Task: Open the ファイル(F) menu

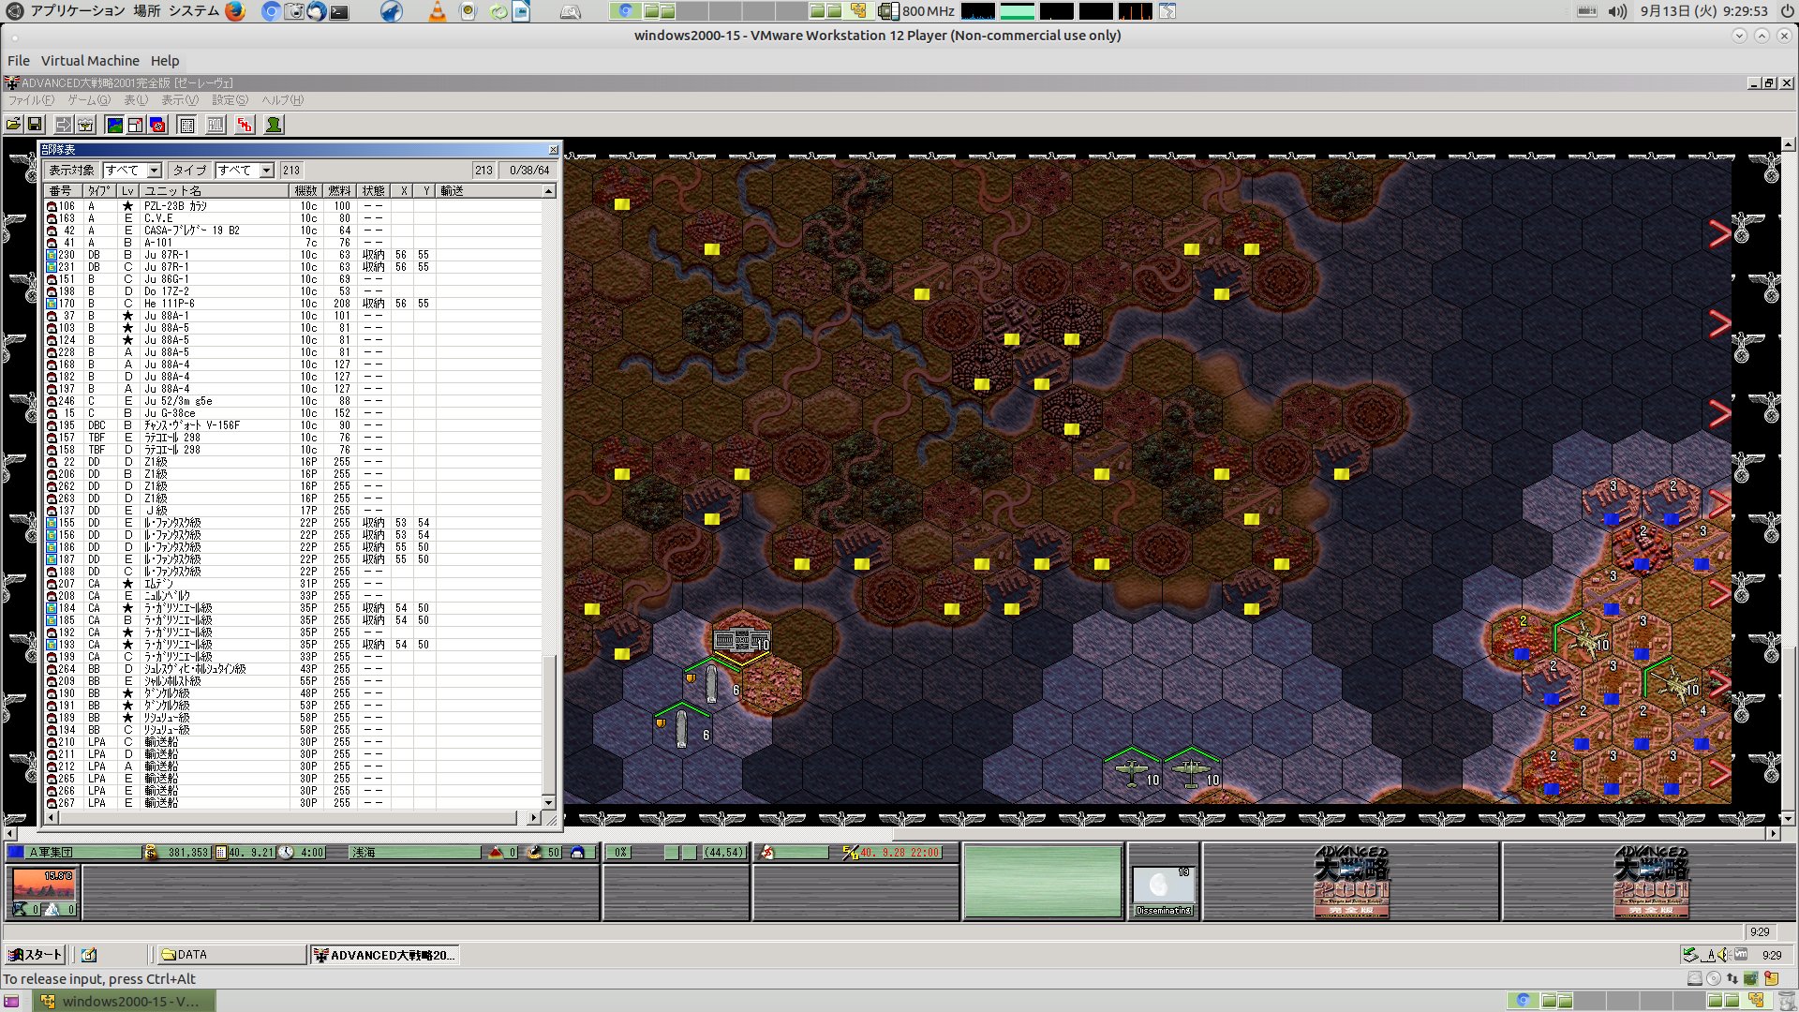Action: [x=32, y=100]
